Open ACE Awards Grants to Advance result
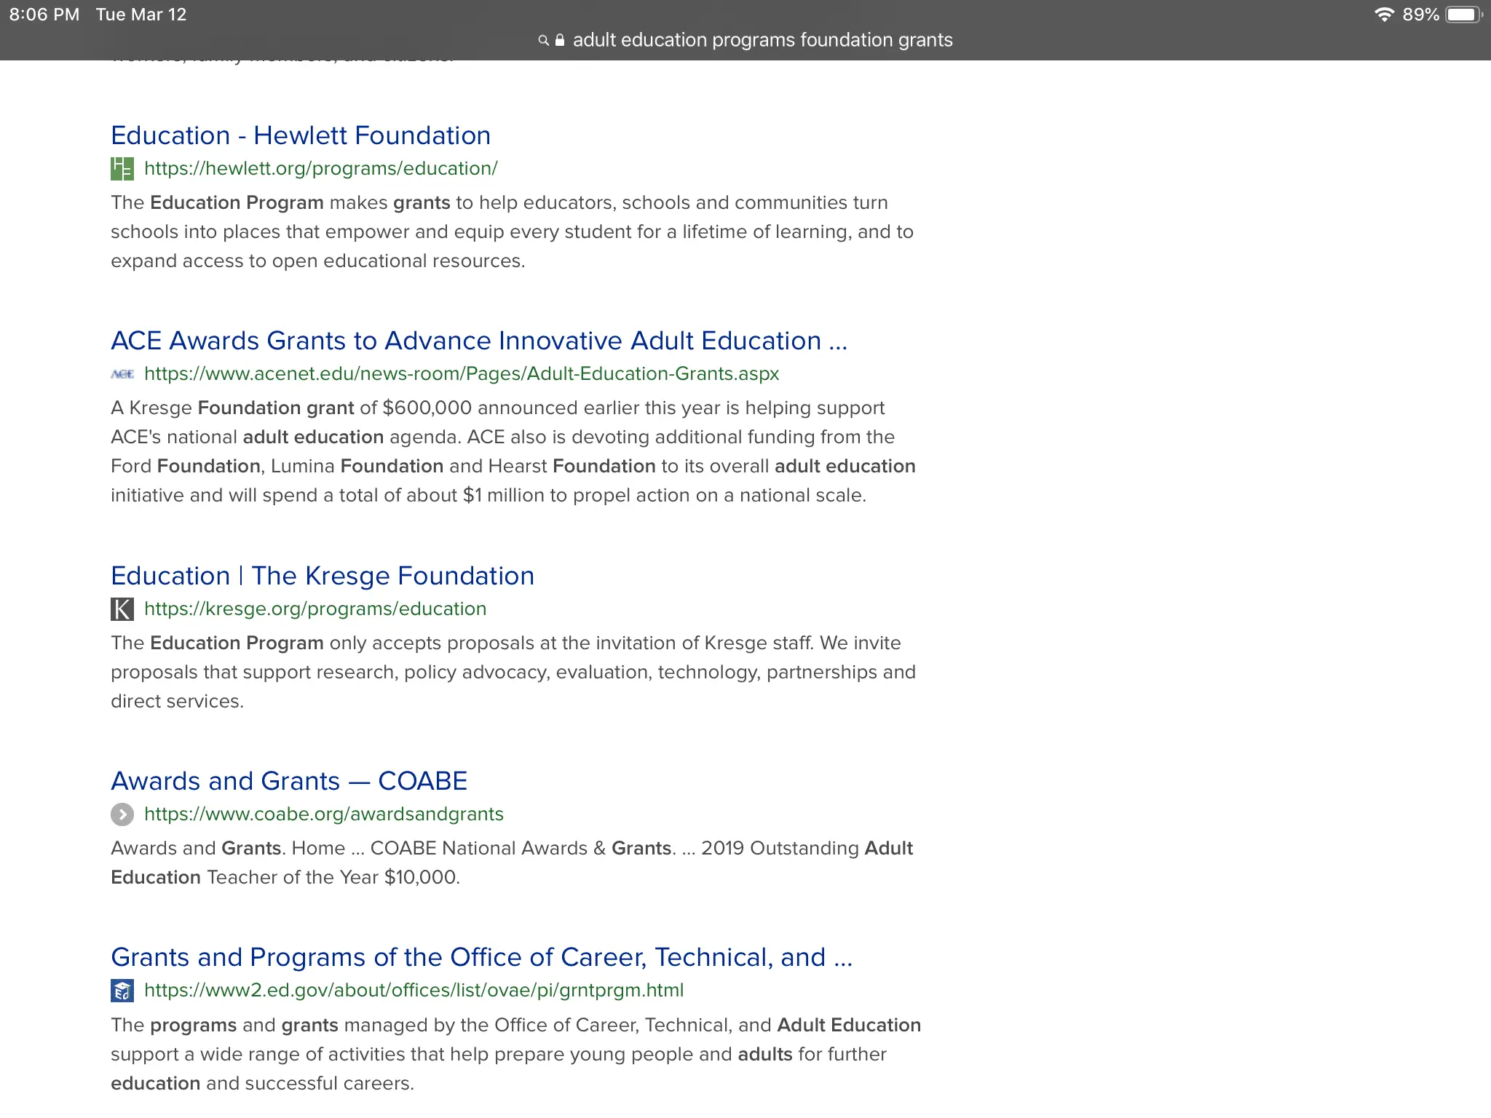The width and height of the screenshot is (1491, 1118). click(479, 341)
